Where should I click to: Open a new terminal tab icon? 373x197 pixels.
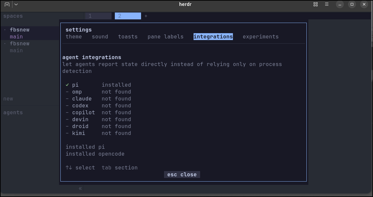click(7, 4)
